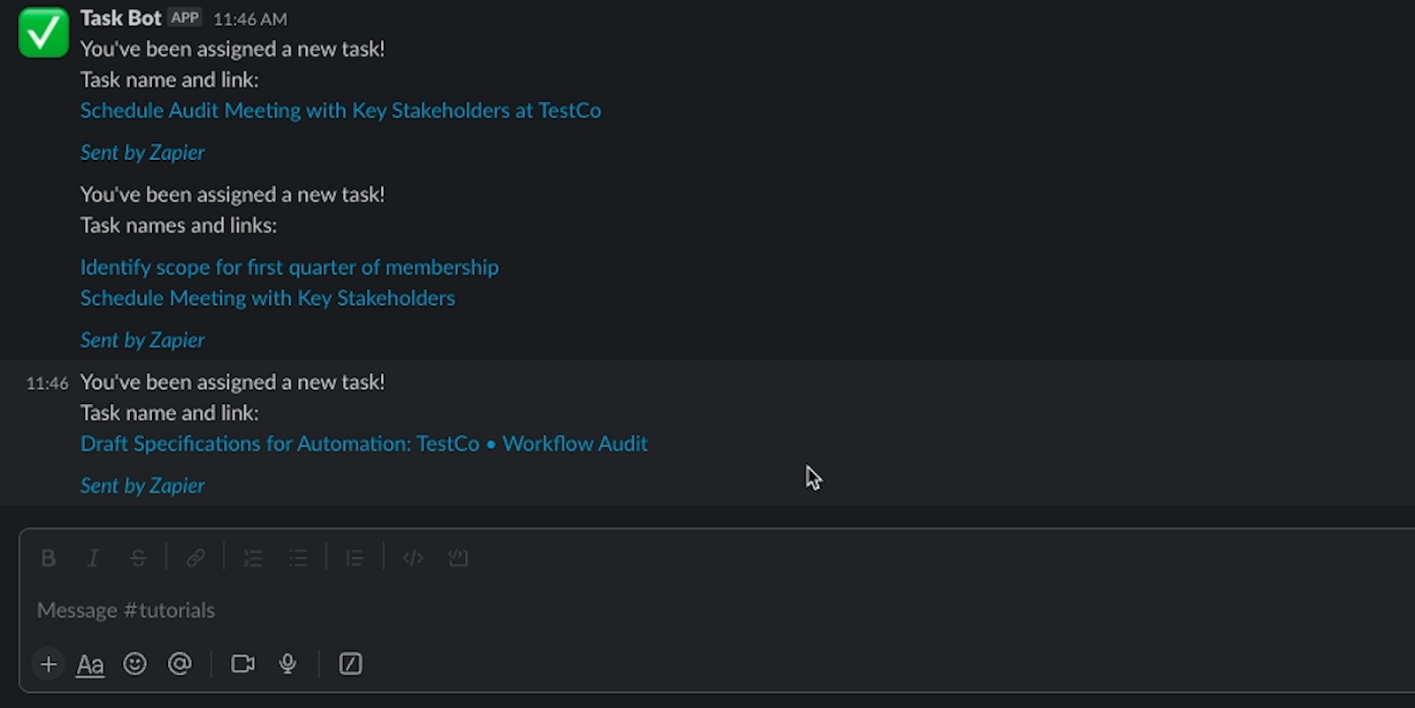Click the Message #tutorials input field
The height and width of the screenshot is (708, 1415).
(716, 610)
